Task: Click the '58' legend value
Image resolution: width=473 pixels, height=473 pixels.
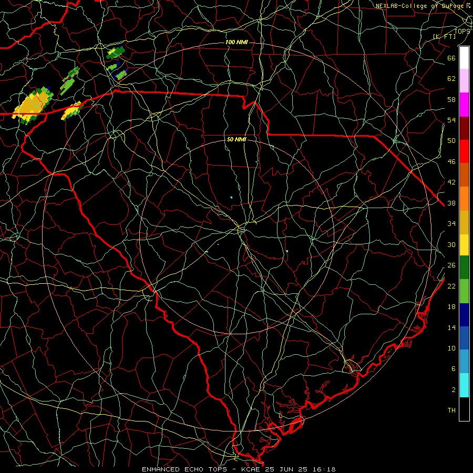Action: click(x=451, y=99)
